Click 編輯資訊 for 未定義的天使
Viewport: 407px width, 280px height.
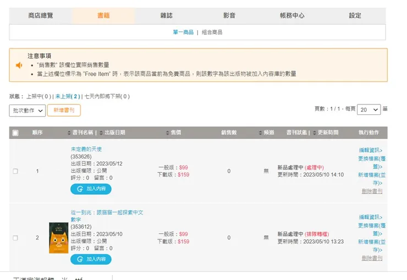coord(371,150)
